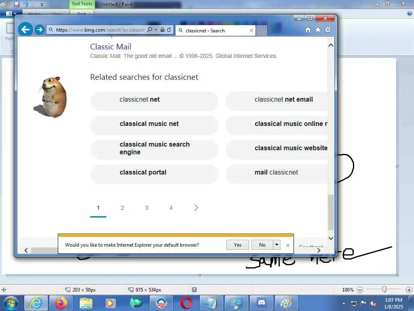Screen dimensions: 414x311
Task: Click Save icon in Paint quick access toolbar
Action: point(17,4)
